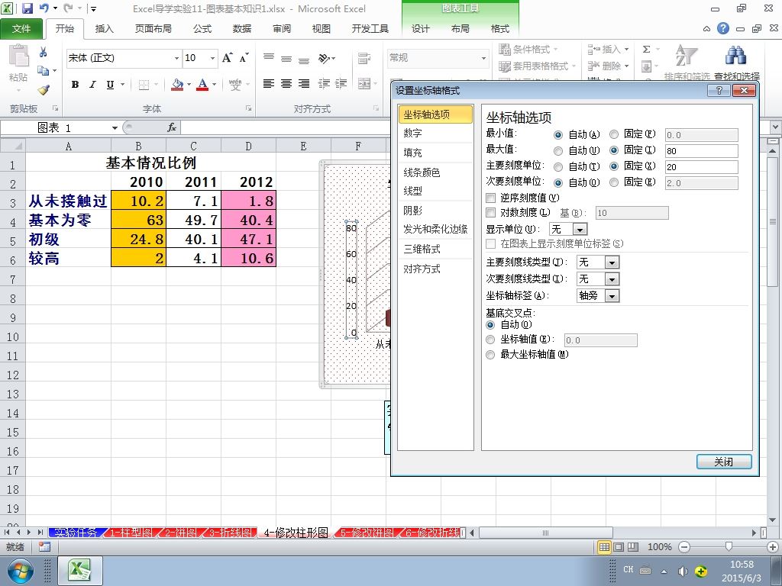The height and width of the screenshot is (586, 782).
Task: Toggle Bold formatting
Action: coord(75,85)
